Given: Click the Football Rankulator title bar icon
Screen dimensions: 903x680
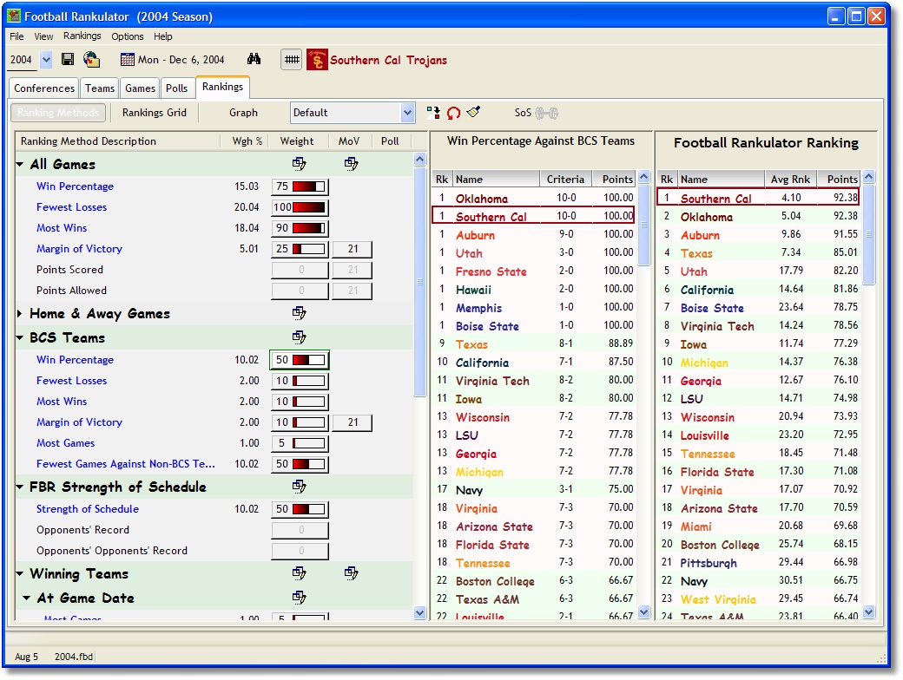Looking at the screenshot, I should [14, 16].
